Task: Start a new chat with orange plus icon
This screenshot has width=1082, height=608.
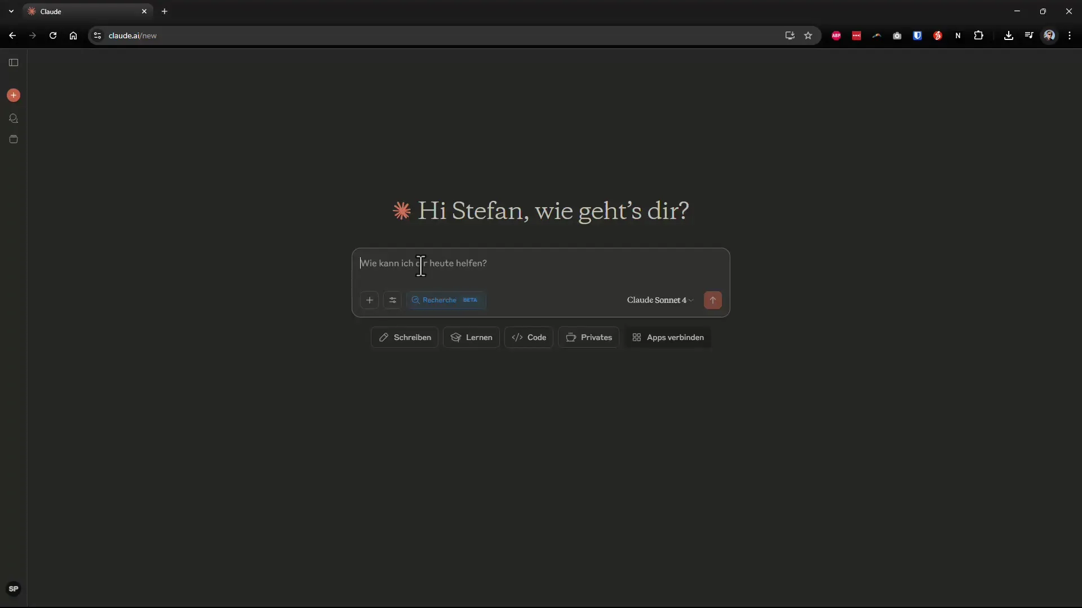Action: (x=14, y=95)
